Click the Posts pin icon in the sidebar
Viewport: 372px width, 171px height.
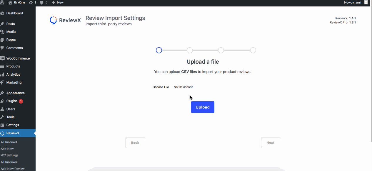(2, 24)
